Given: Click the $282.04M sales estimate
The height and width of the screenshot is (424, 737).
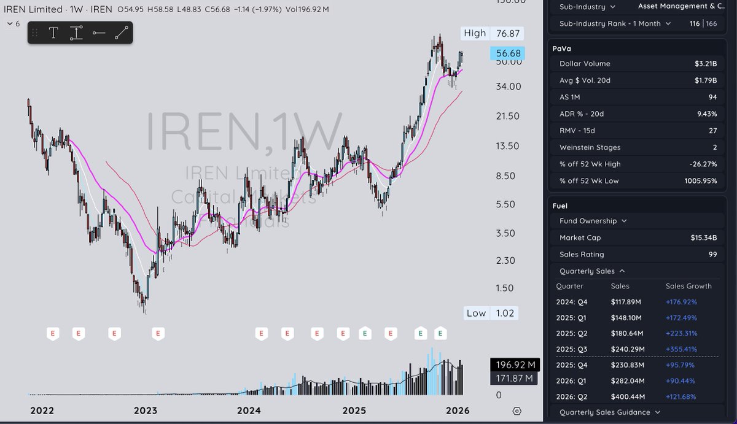Looking at the screenshot, I should tap(626, 380).
